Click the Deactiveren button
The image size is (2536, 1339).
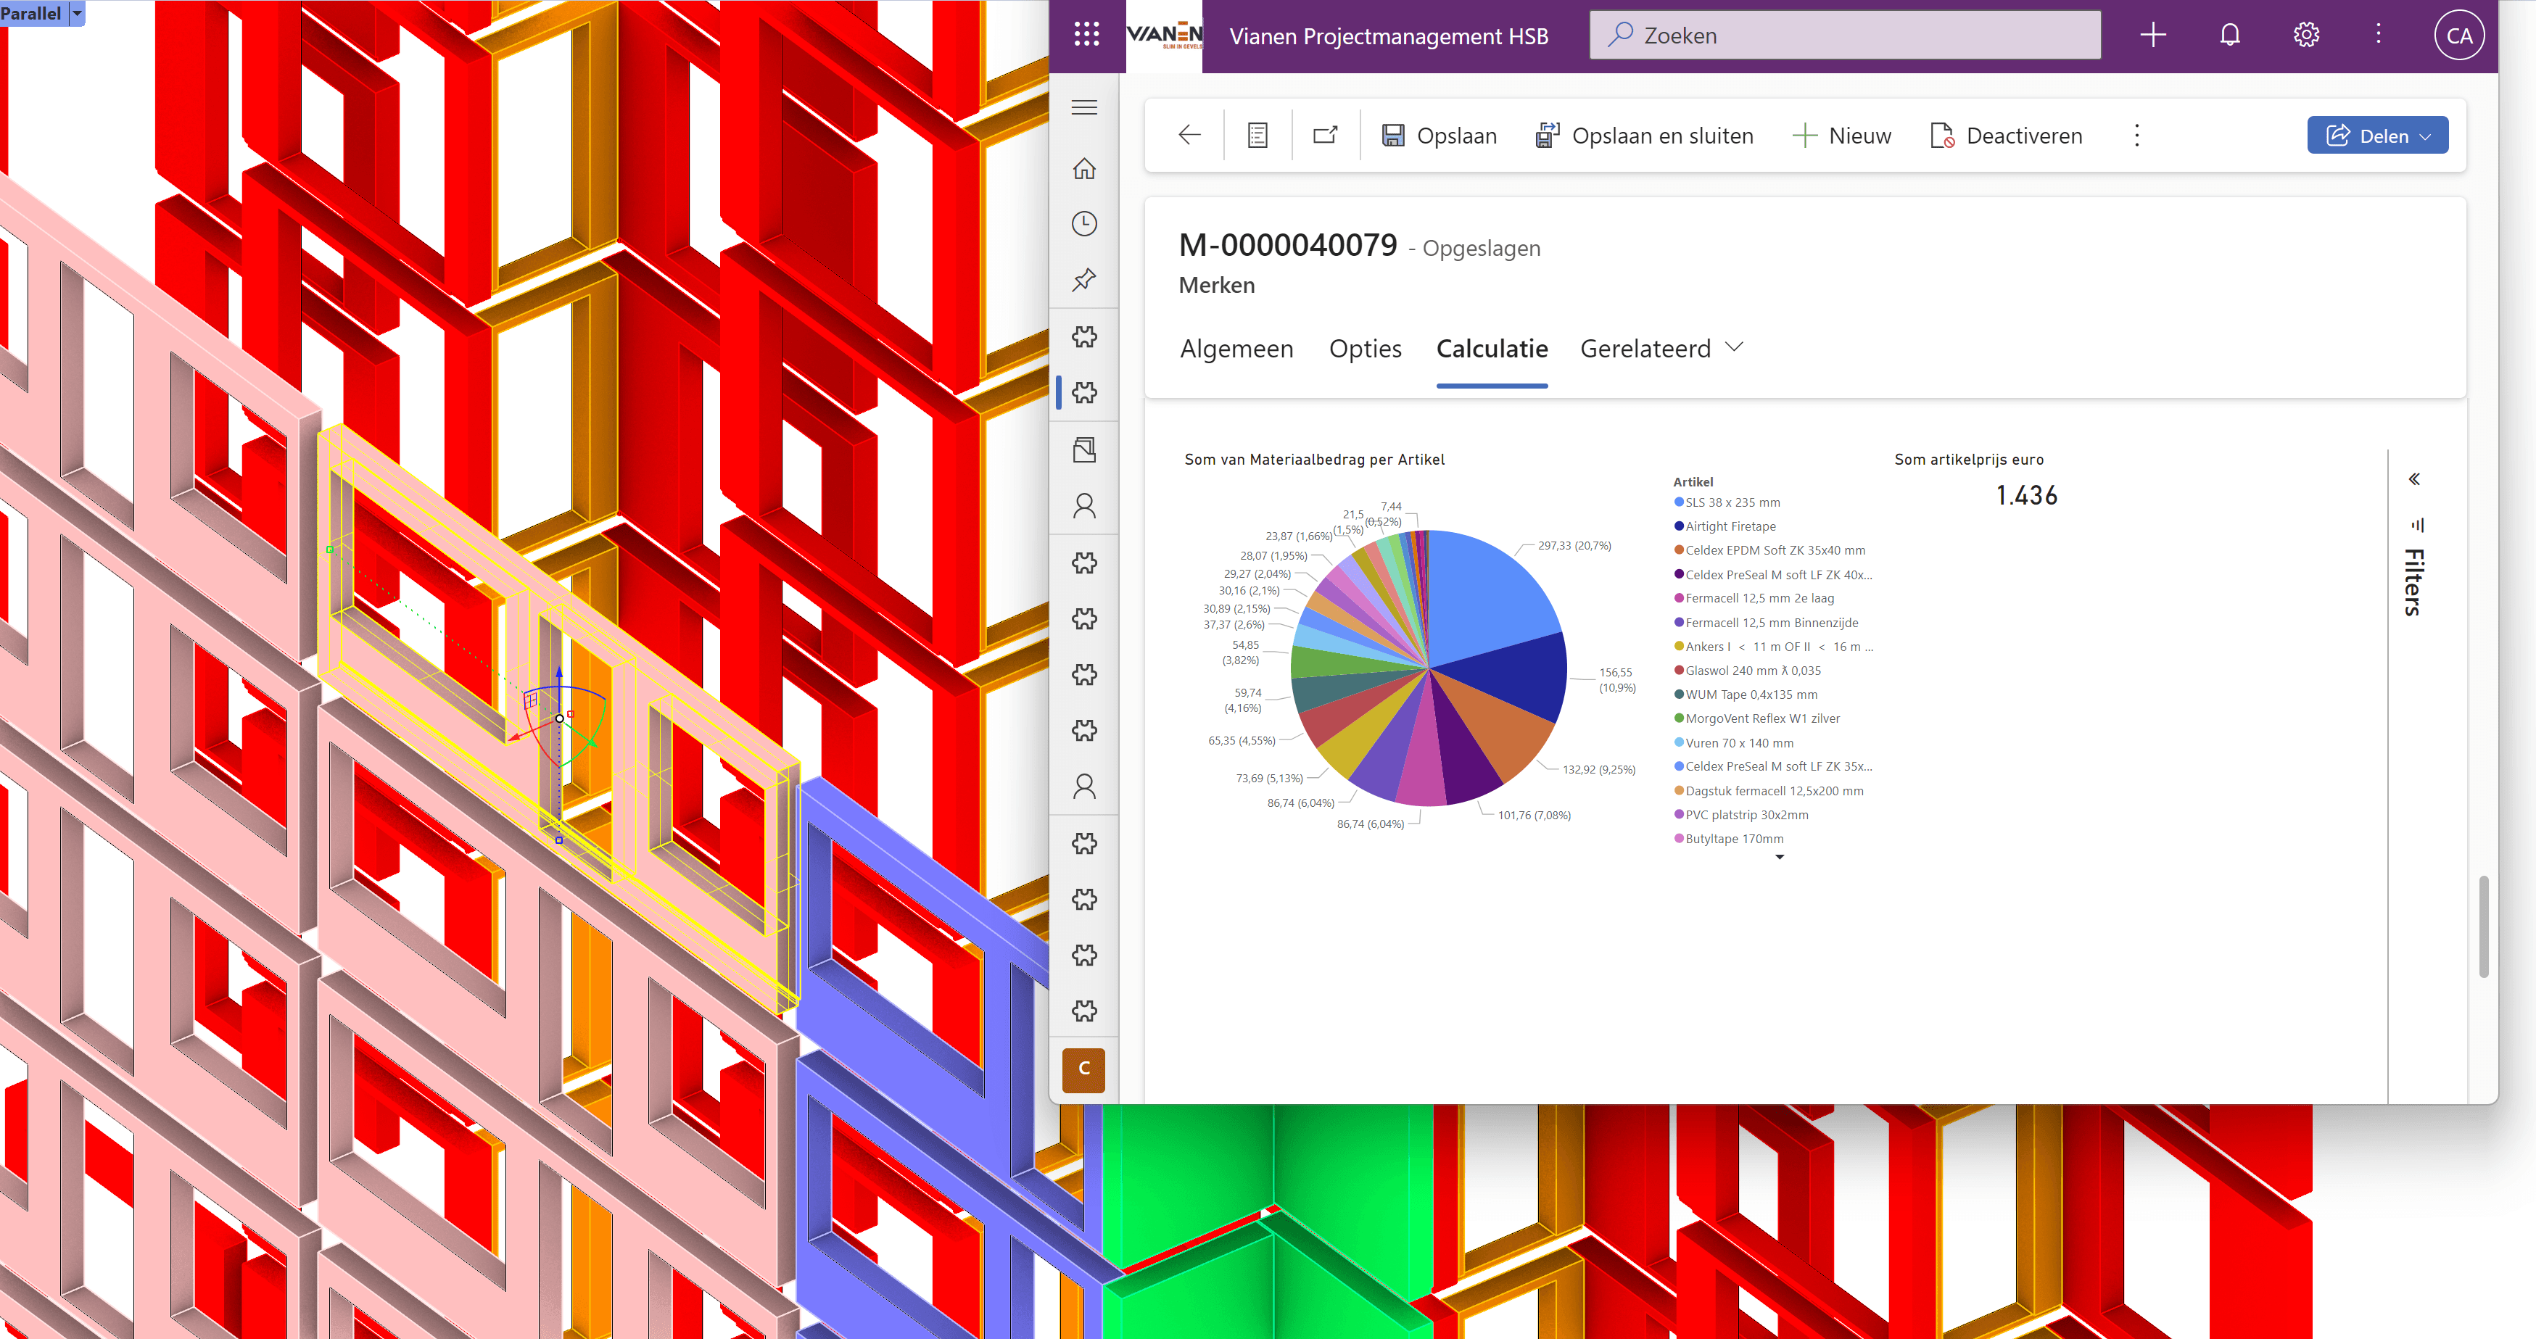tap(2007, 136)
